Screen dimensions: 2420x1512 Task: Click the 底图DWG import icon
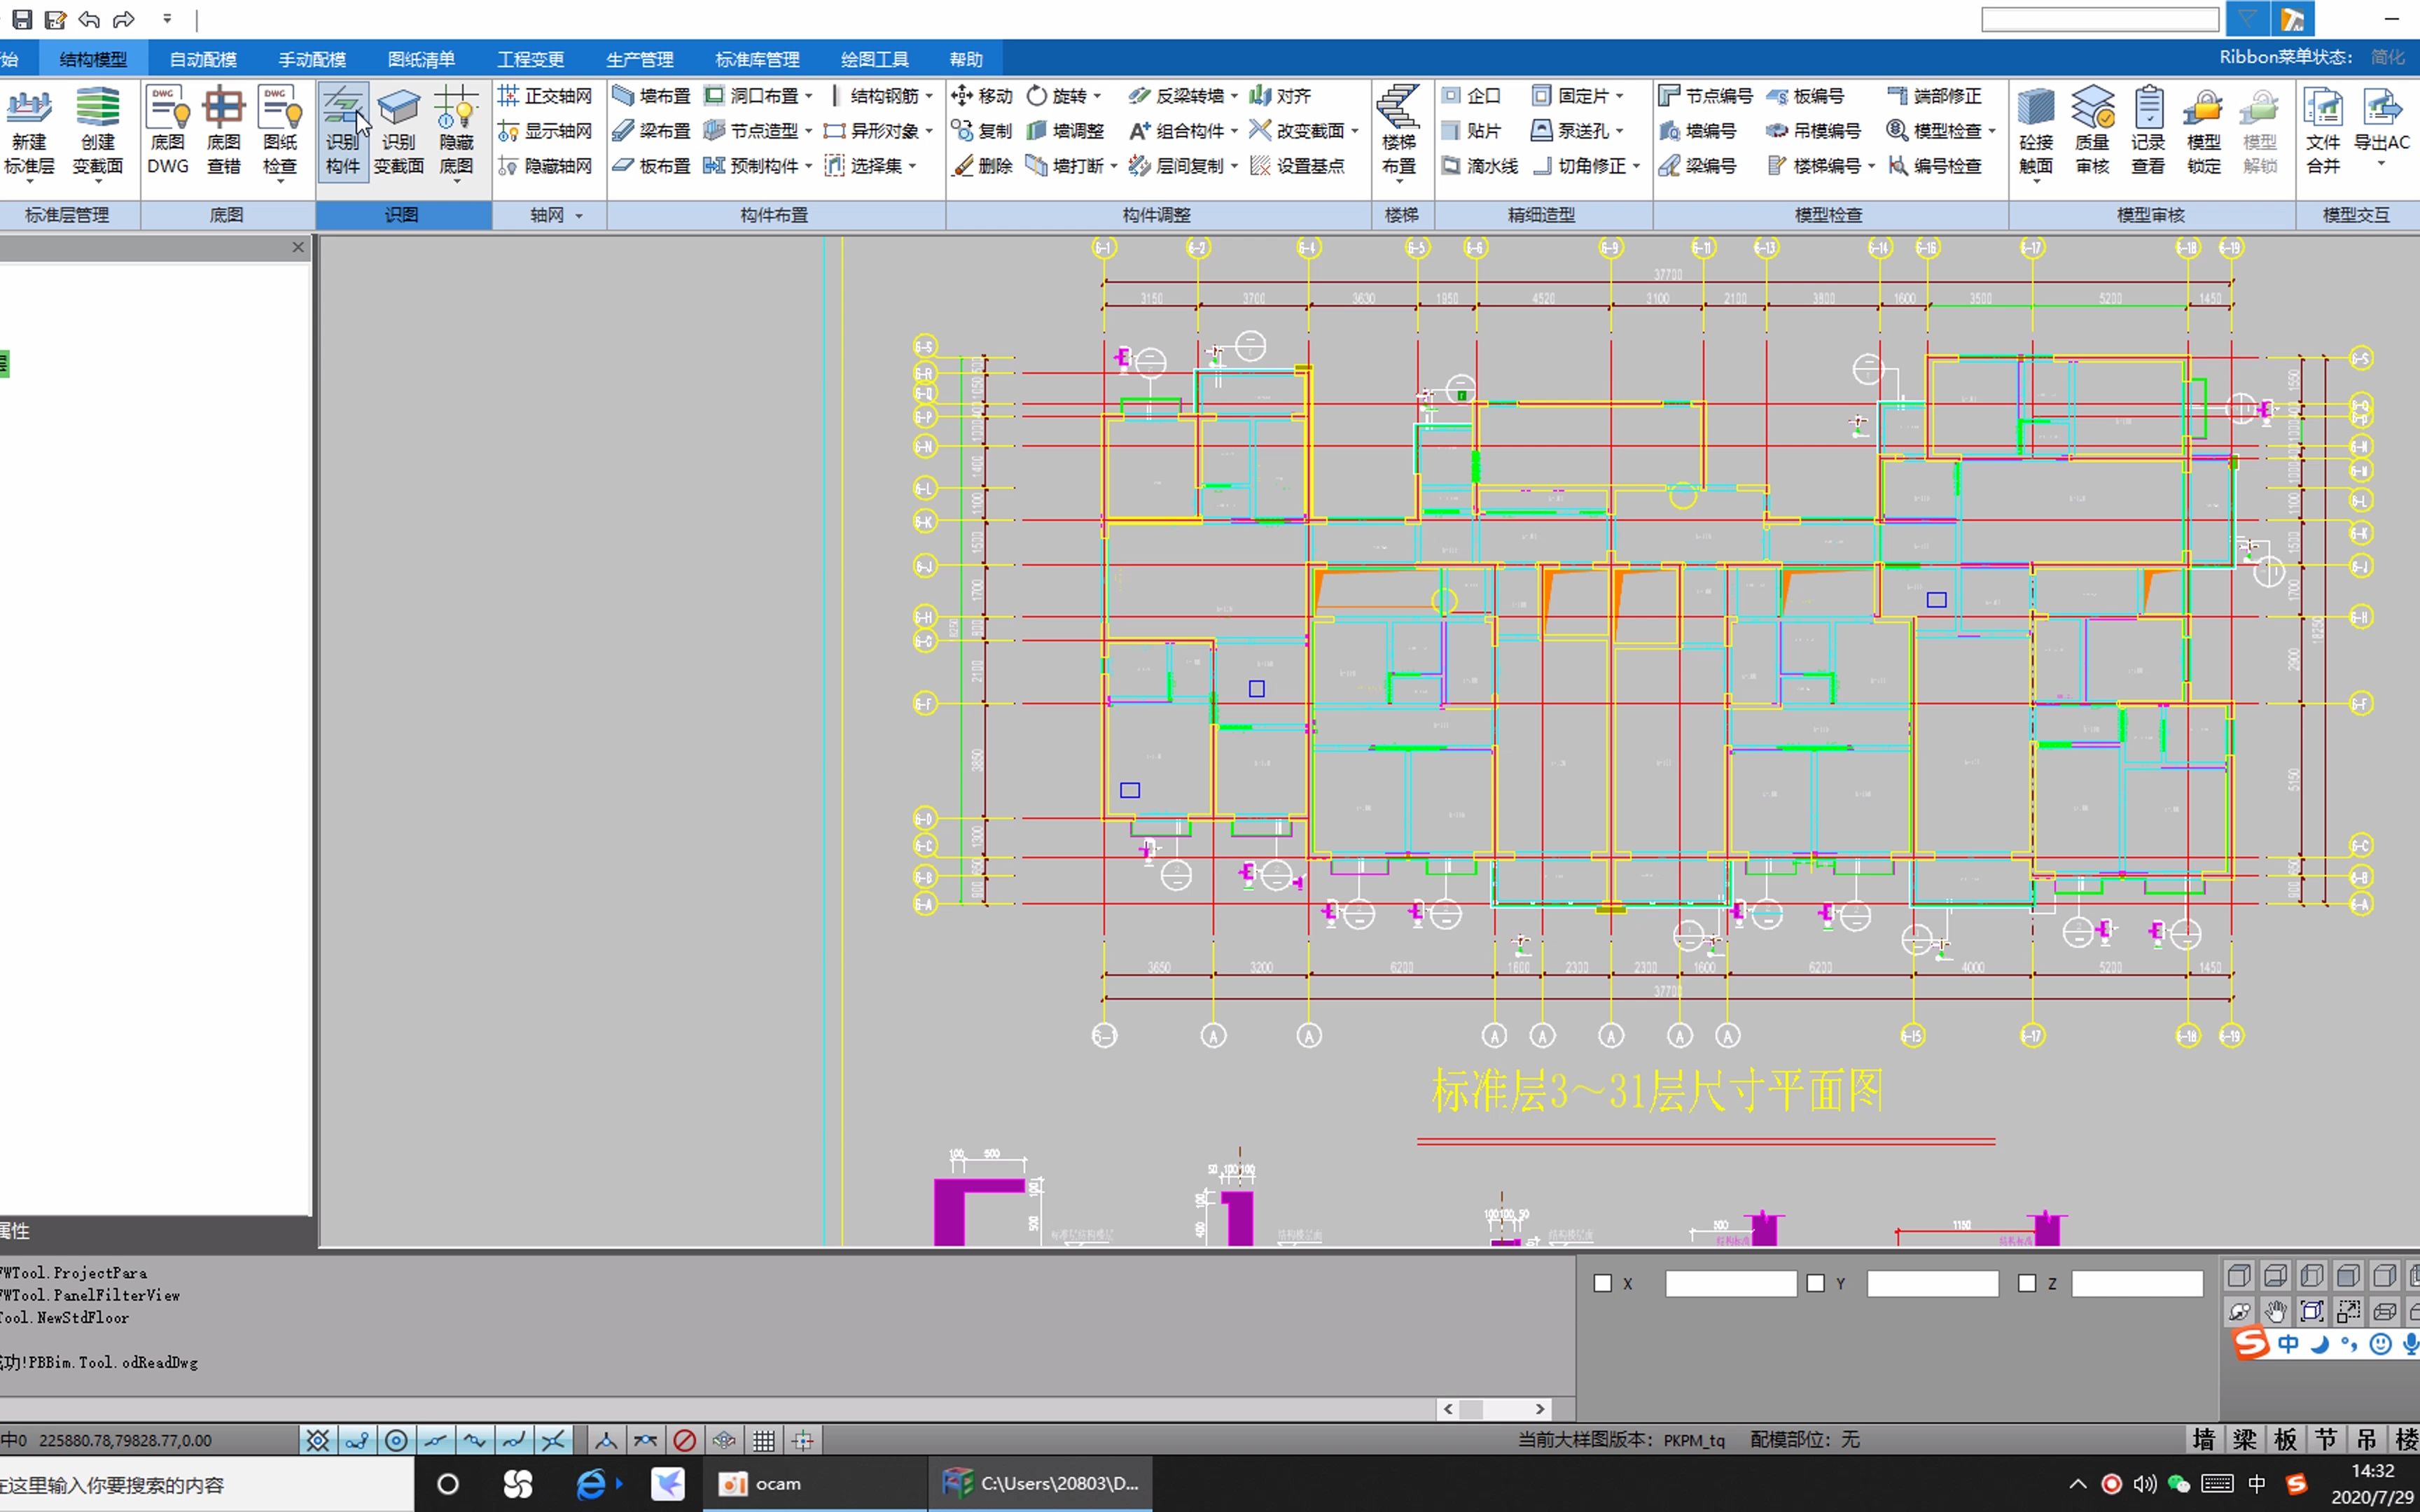168,131
